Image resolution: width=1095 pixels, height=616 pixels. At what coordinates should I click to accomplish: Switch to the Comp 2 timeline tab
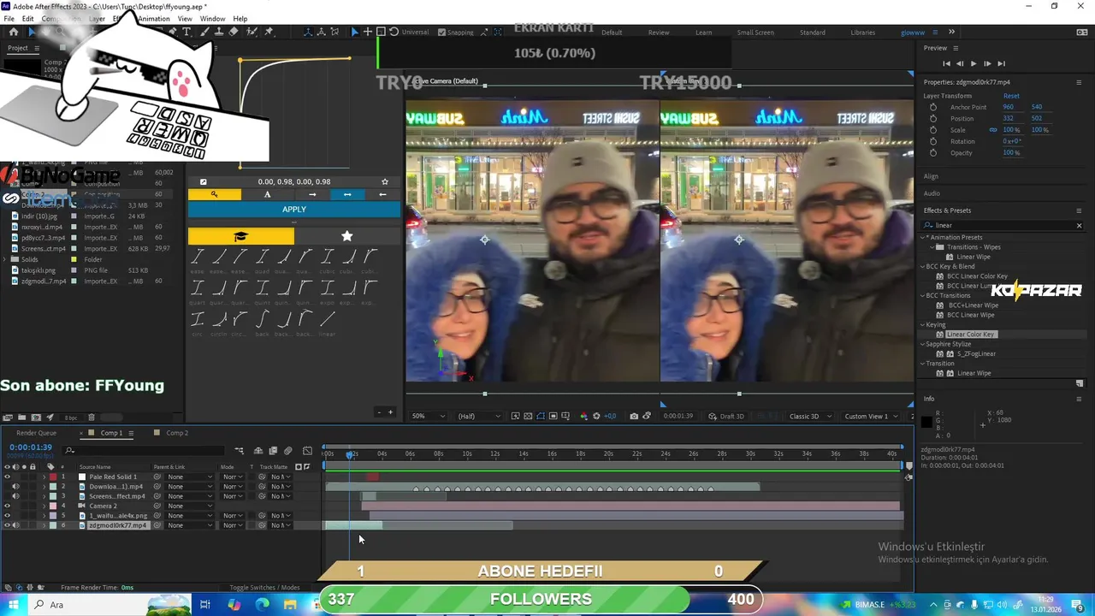(176, 433)
